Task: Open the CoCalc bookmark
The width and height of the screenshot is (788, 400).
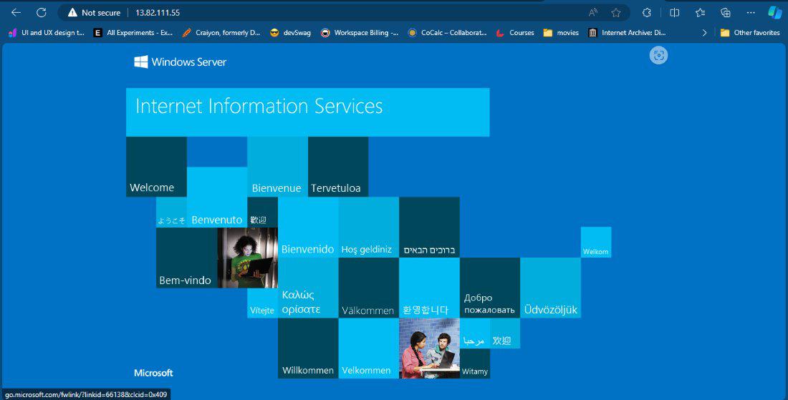Action: 447,33
